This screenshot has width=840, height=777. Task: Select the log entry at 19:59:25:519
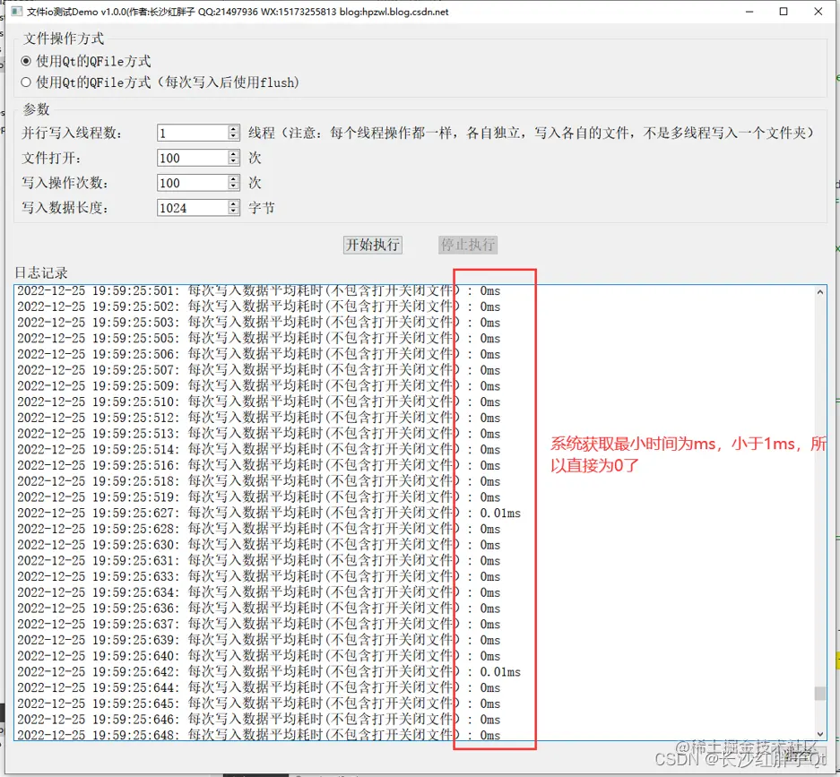[259, 496]
